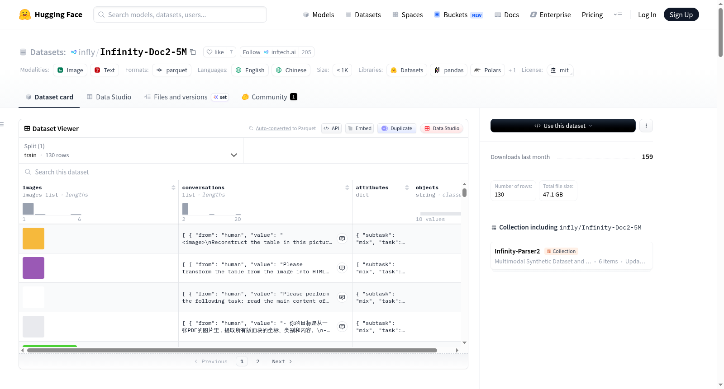This screenshot has width=724, height=389.
Task: Open the Auto-converted to Parquet link
Action: (273, 128)
